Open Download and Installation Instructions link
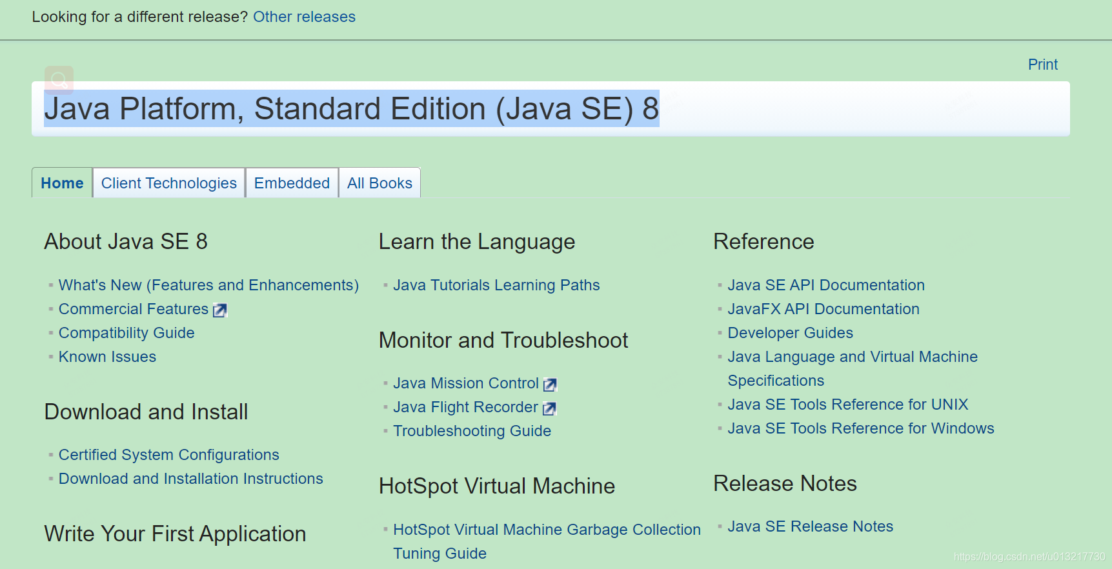Viewport: 1112px width, 569px height. pyautogui.click(x=191, y=479)
